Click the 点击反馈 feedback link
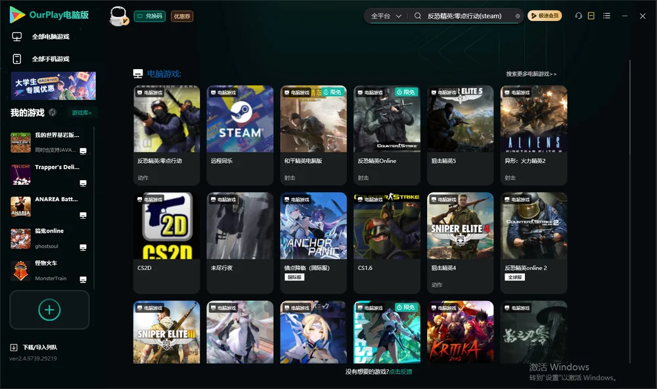 pos(401,371)
